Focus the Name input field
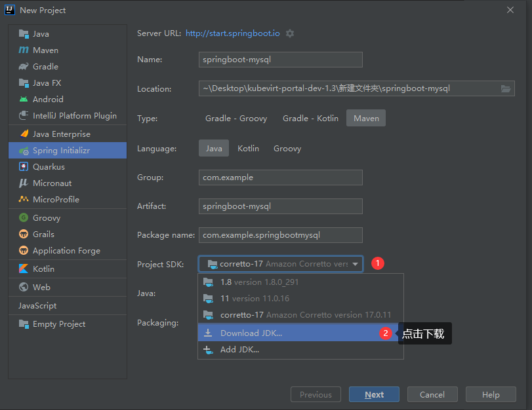532x410 pixels. [x=281, y=60]
